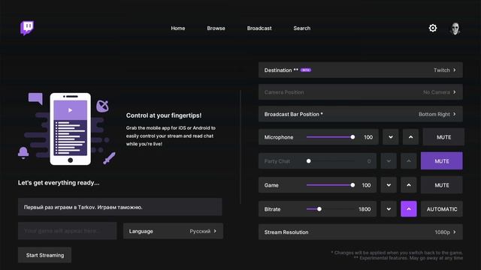
Task: Adjust the Microphone volume slider
Action: tap(331, 137)
